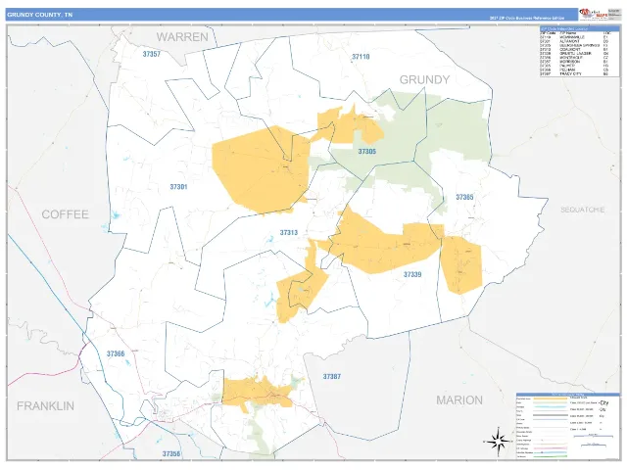Click the COFFEE county label
The width and height of the screenshot is (627, 470).
tap(66, 214)
